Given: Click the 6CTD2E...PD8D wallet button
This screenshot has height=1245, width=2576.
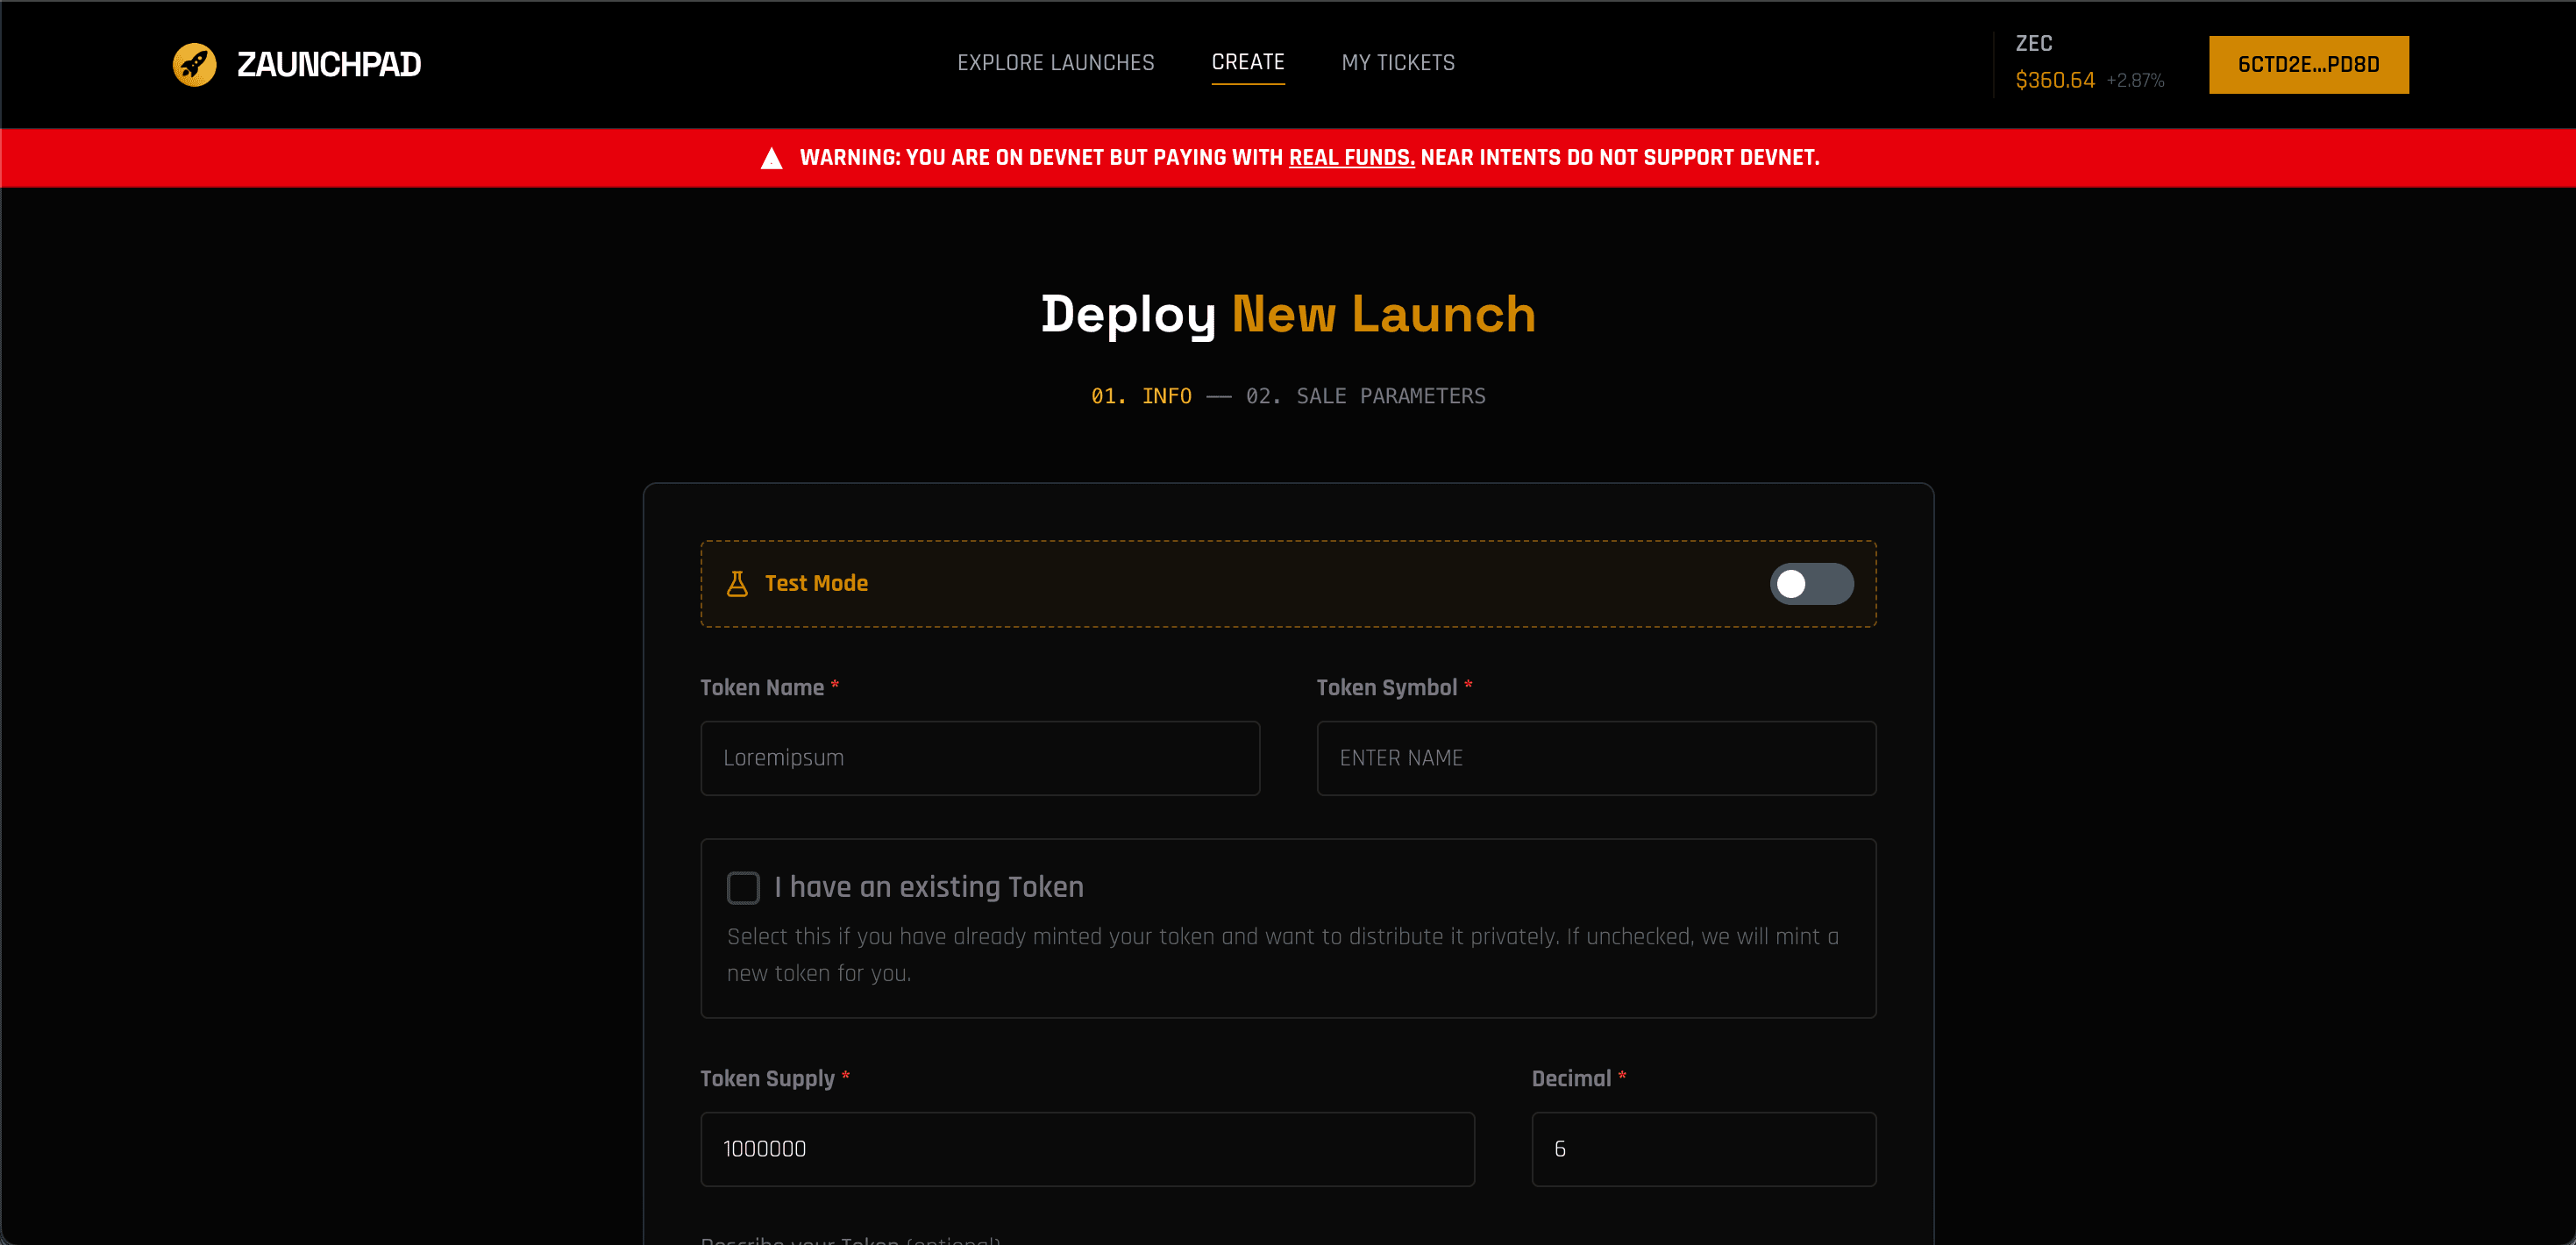Looking at the screenshot, I should point(2309,64).
